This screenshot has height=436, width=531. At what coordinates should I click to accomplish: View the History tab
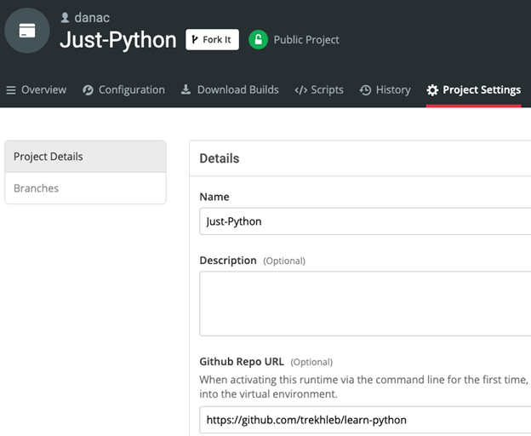(x=385, y=89)
